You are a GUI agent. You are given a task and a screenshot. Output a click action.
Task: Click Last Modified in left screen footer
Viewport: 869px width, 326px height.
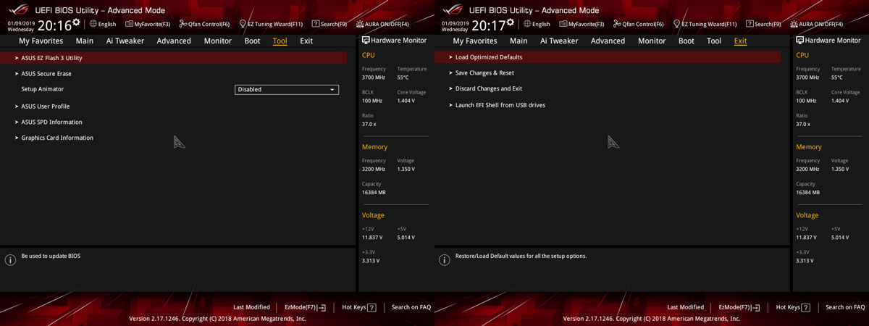coord(251,307)
